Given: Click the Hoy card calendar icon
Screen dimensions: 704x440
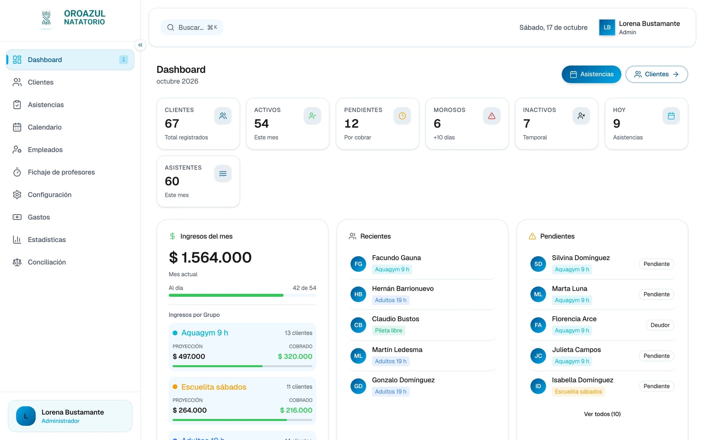Looking at the screenshot, I should [671, 116].
